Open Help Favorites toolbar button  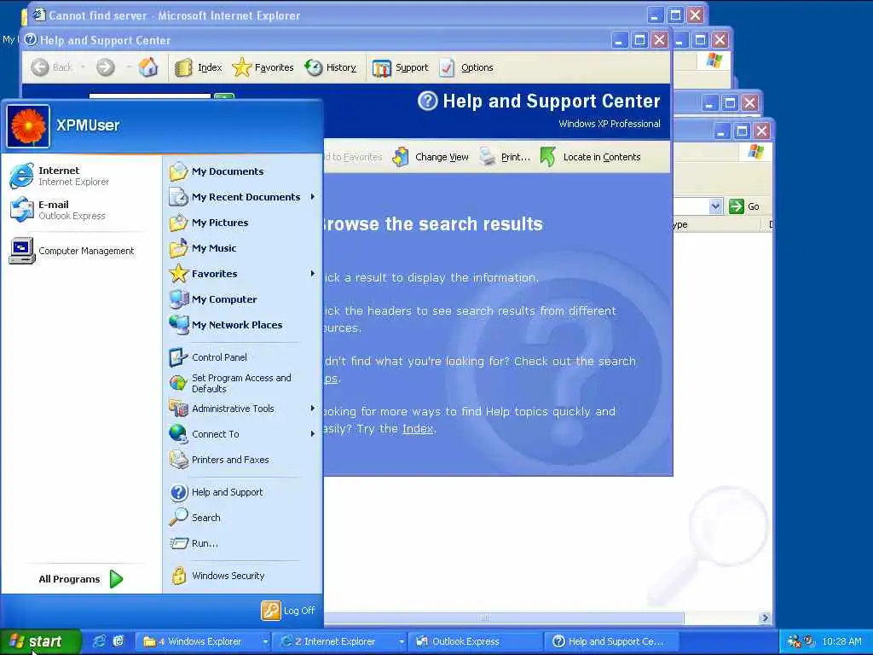pos(263,67)
